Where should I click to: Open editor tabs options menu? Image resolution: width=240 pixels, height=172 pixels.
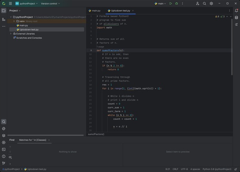pos(229,11)
